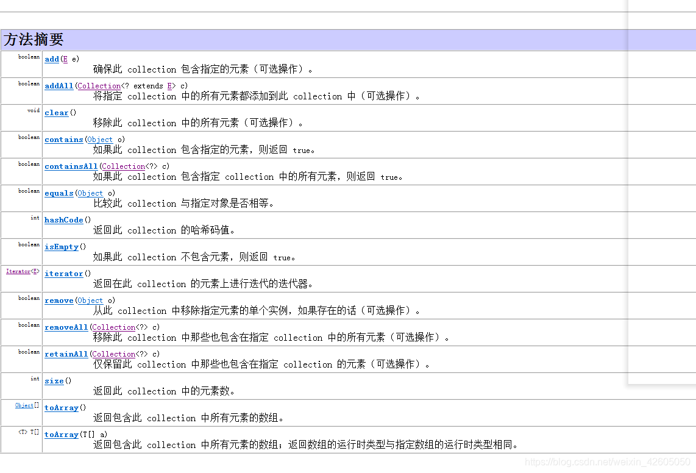Click the add row description about 确保此 collection
This screenshot has height=473, width=696.
point(203,69)
